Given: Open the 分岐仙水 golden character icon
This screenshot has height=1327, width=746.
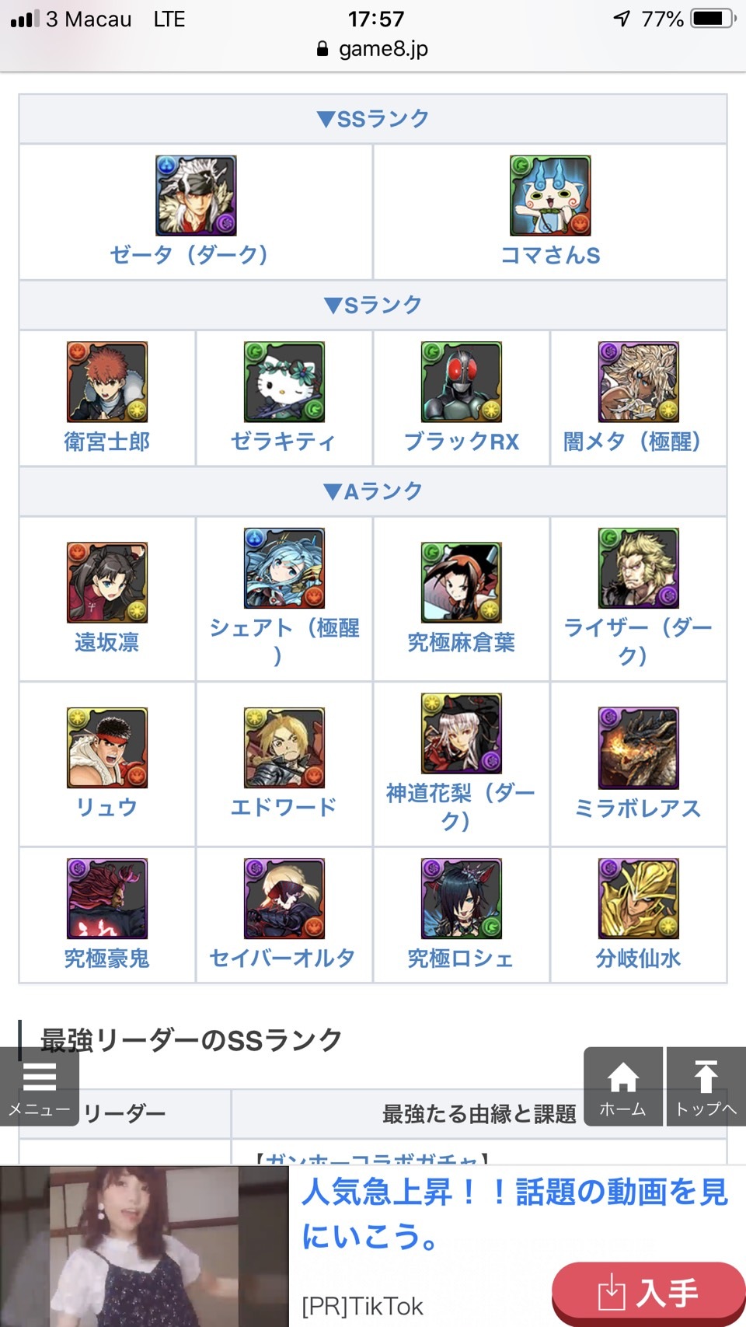Looking at the screenshot, I should [x=639, y=899].
